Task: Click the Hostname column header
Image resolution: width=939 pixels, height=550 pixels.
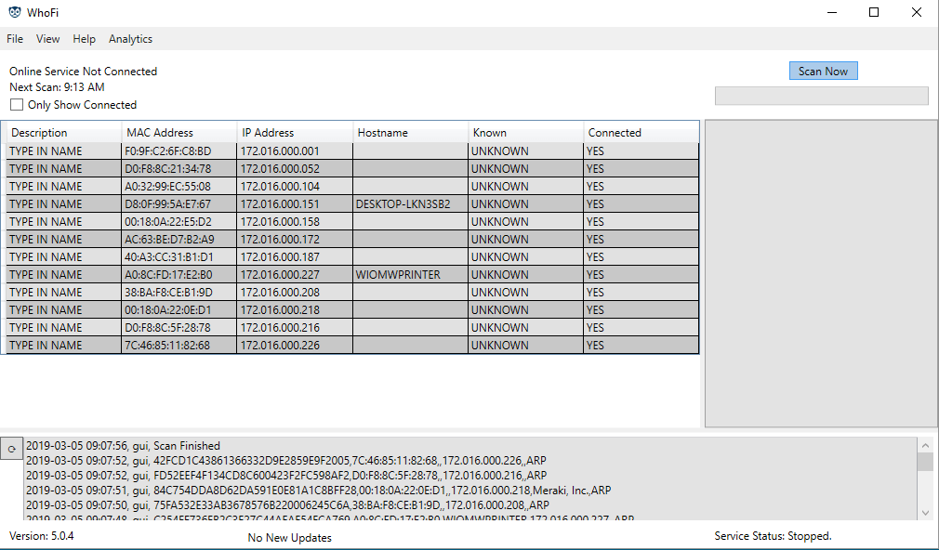Action: tap(383, 133)
